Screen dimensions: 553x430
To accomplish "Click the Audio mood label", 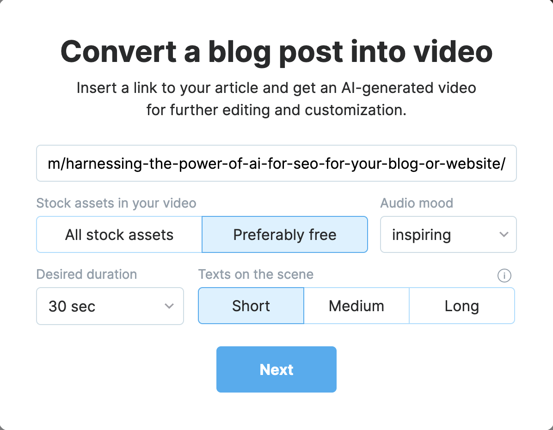I will [417, 203].
